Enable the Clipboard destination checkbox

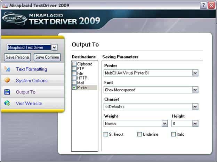(x=74, y=64)
